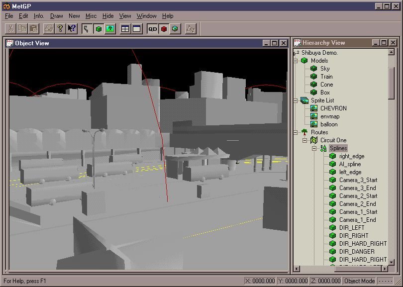Click the Sky model cube icon

pyautogui.click(x=313, y=69)
